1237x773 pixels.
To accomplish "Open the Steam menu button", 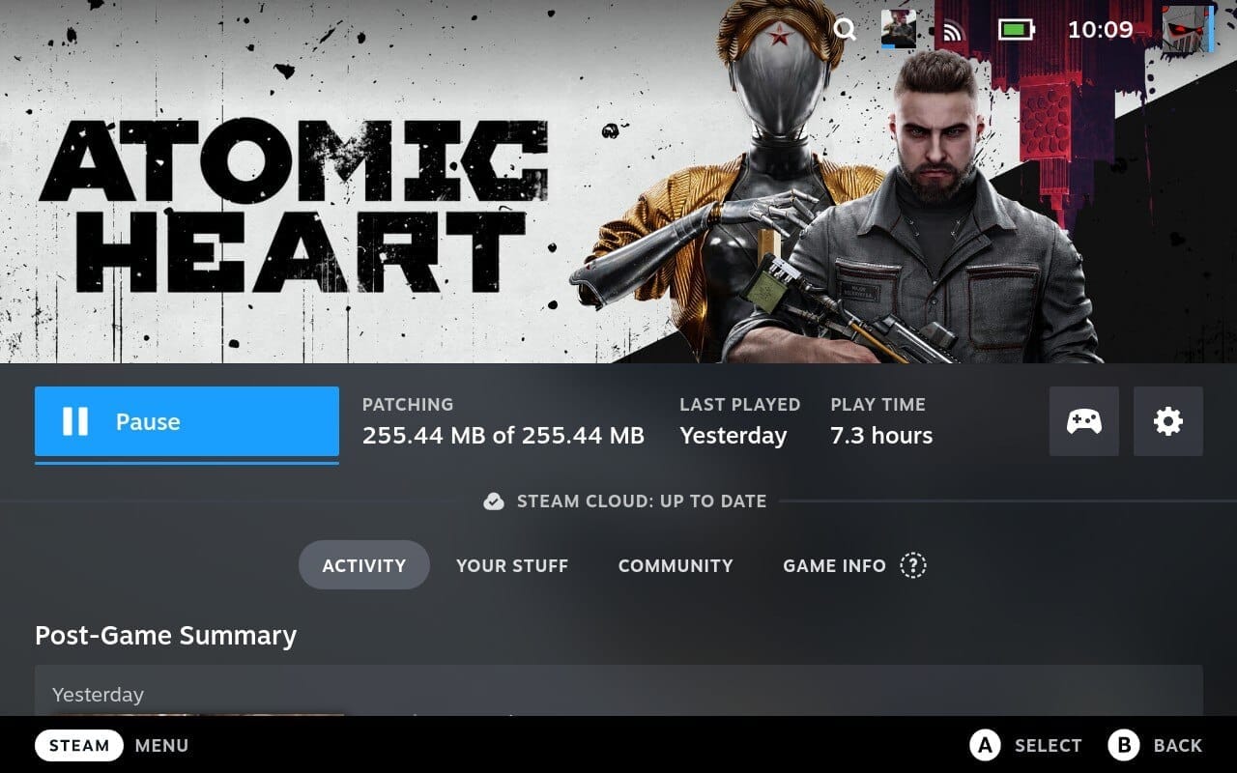I will [x=79, y=745].
